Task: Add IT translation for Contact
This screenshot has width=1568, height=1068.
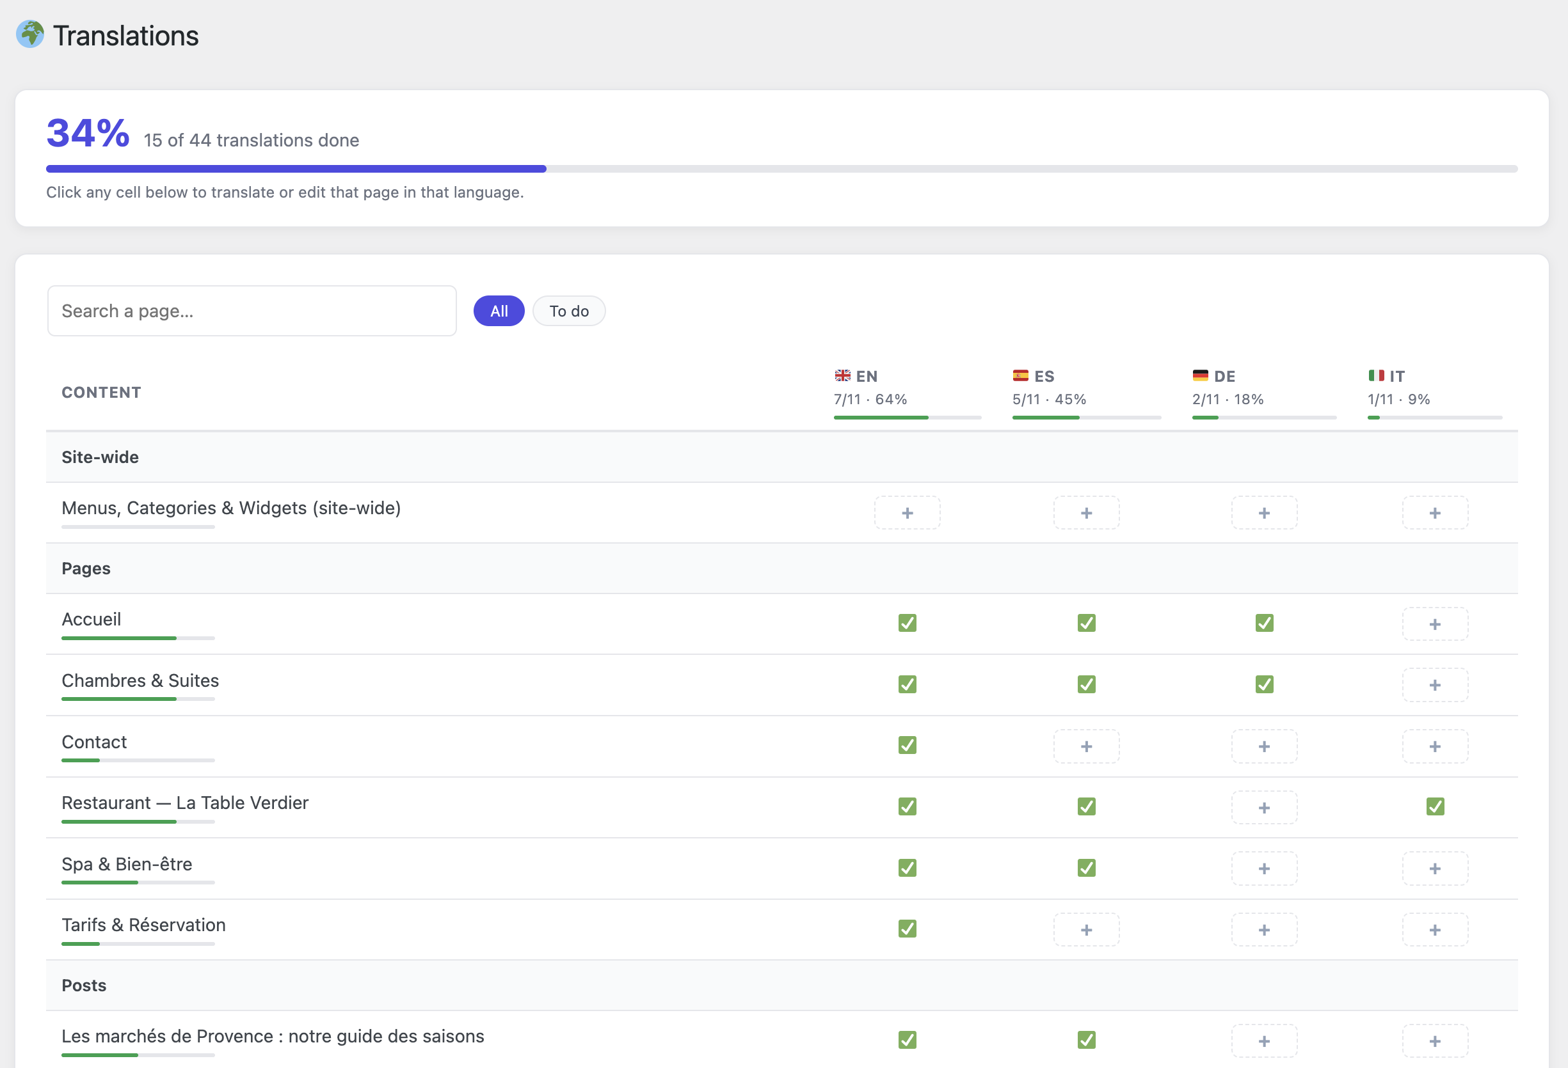Action: pyautogui.click(x=1435, y=746)
